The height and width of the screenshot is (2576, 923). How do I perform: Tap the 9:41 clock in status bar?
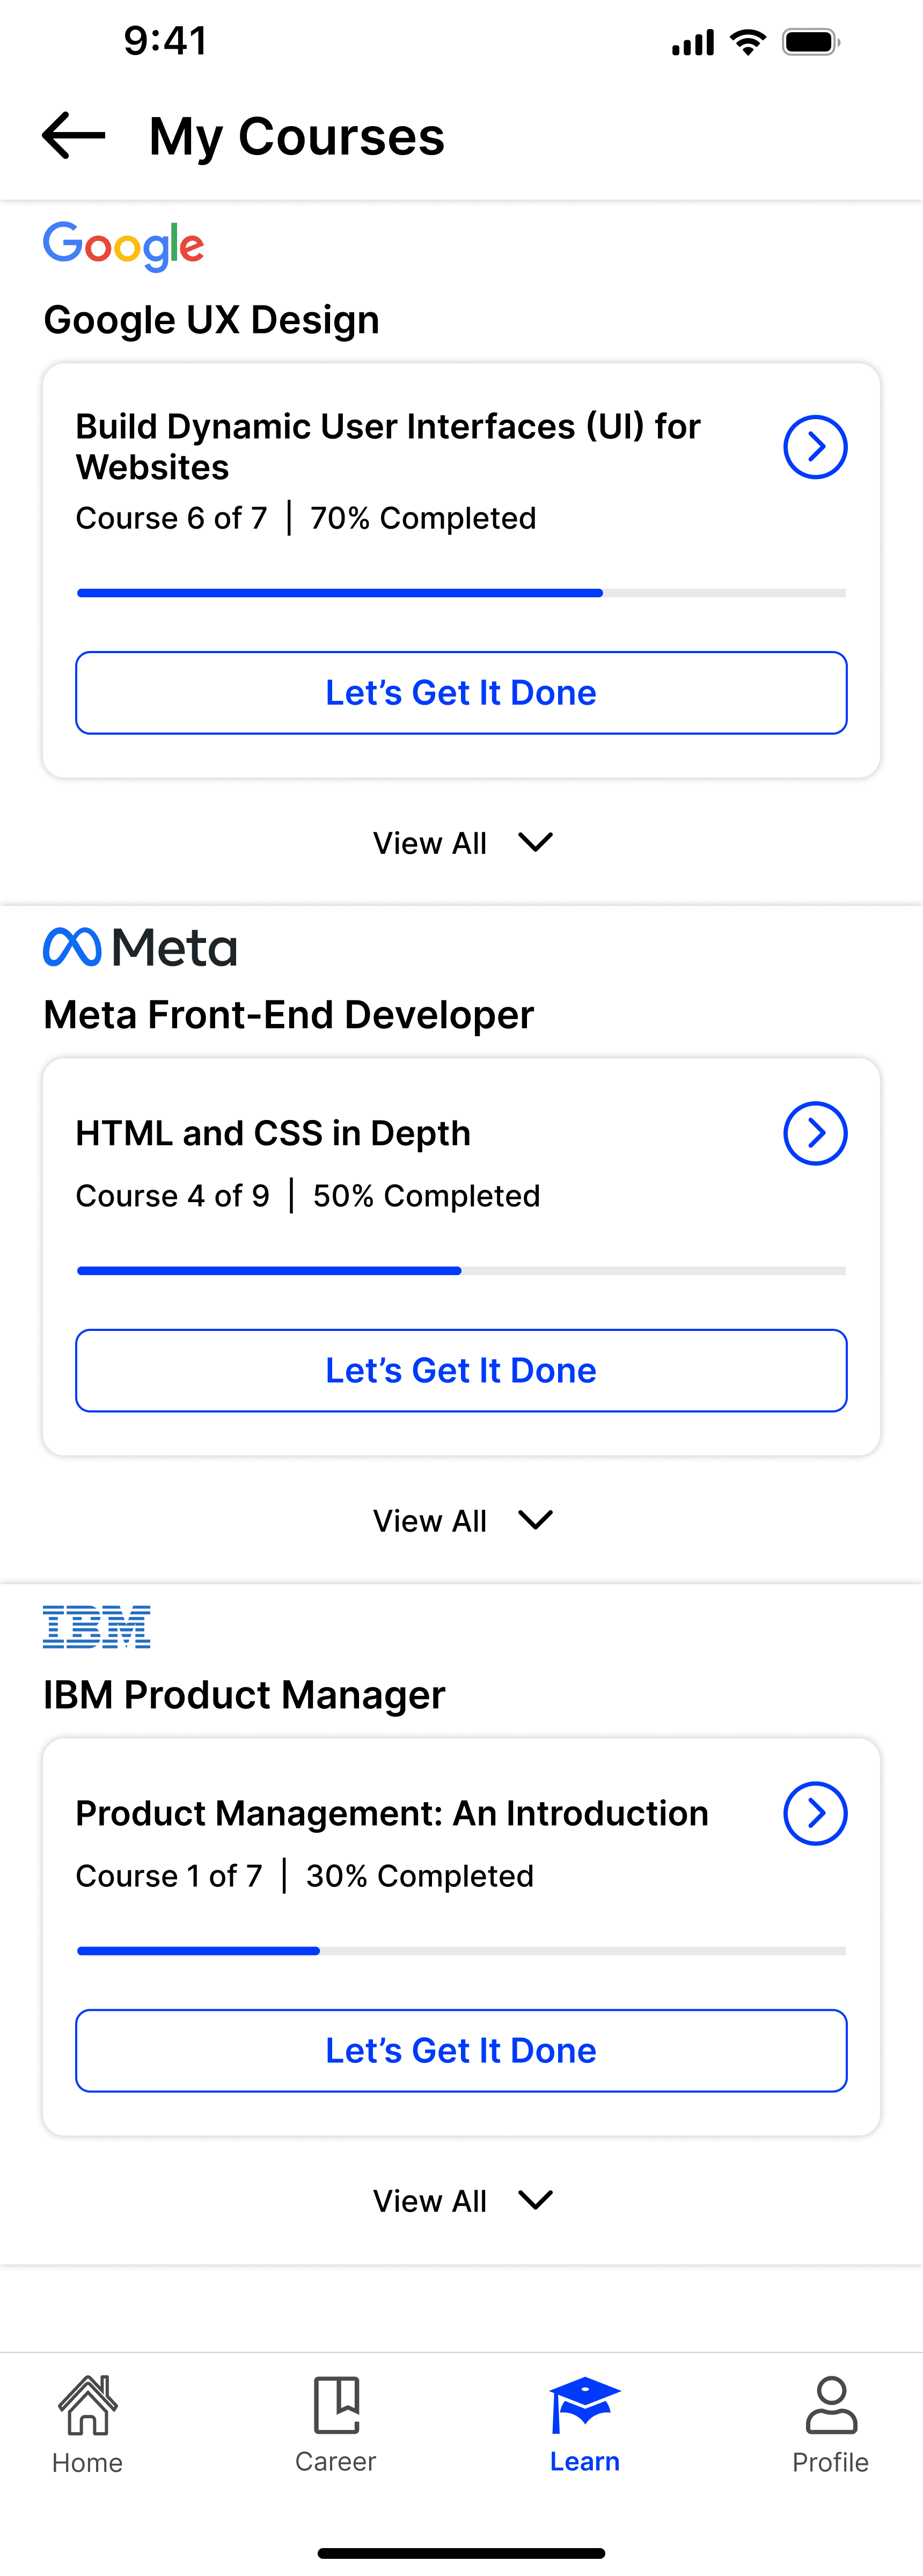pyautogui.click(x=166, y=42)
